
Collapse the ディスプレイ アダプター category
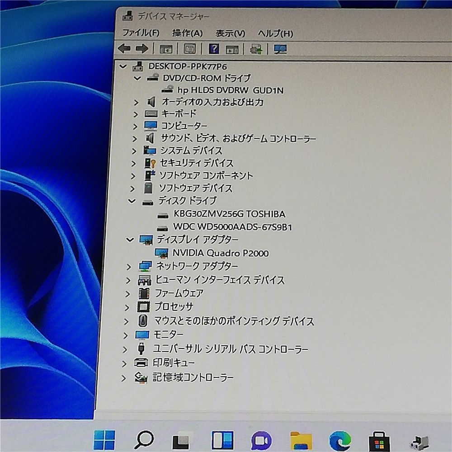[130, 240]
